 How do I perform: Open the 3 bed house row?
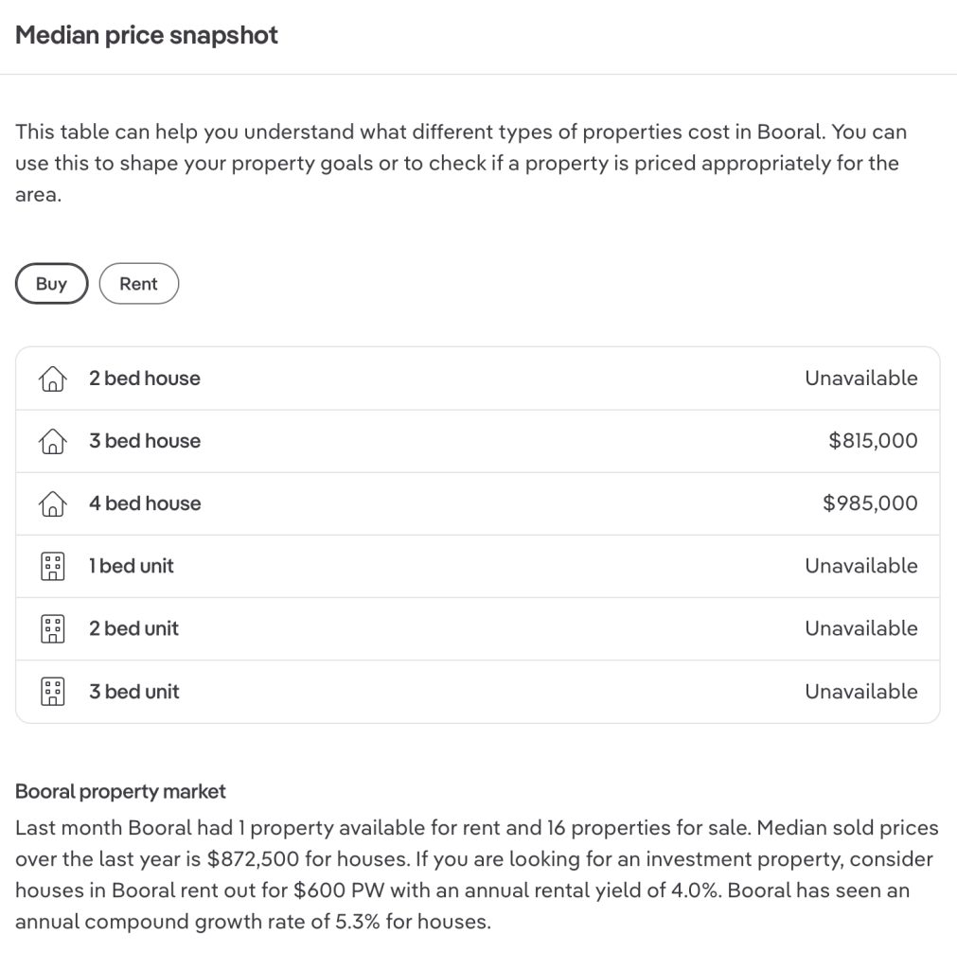click(477, 441)
